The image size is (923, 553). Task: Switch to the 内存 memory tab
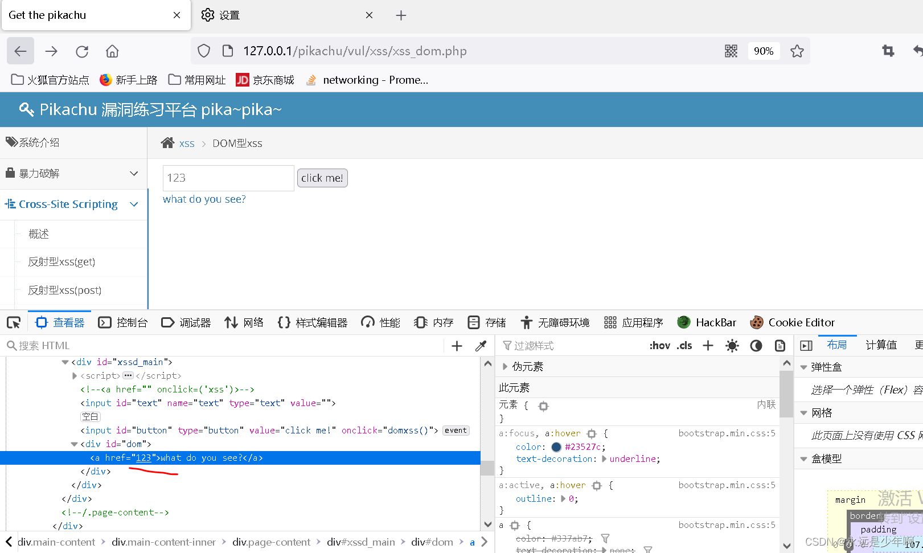[x=434, y=323]
